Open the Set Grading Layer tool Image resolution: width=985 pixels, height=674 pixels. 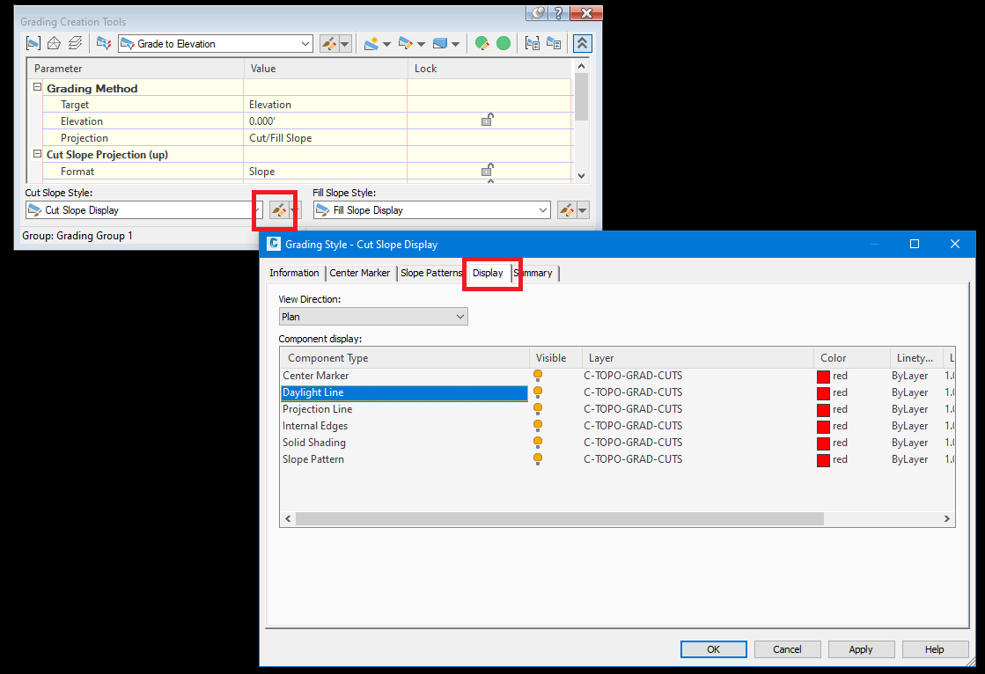75,42
